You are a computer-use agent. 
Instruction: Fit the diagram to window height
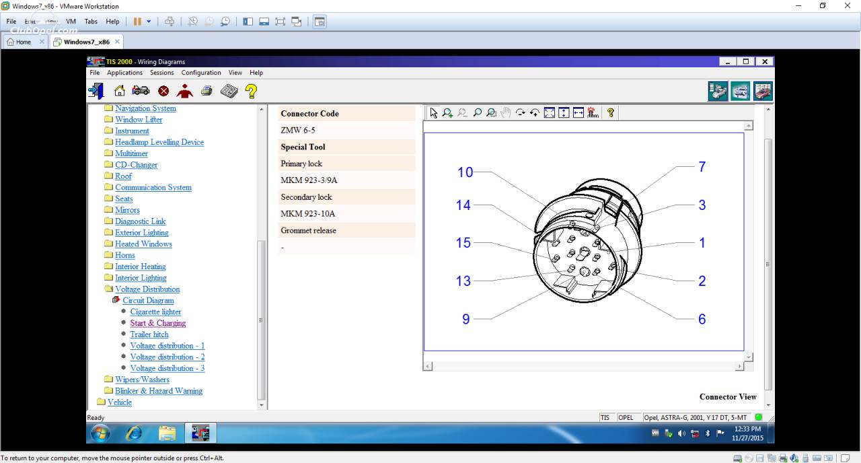click(564, 113)
